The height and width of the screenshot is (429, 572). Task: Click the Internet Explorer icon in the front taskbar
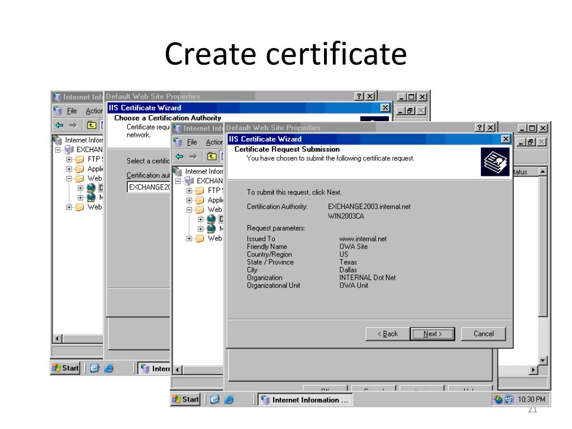[228, 399]
